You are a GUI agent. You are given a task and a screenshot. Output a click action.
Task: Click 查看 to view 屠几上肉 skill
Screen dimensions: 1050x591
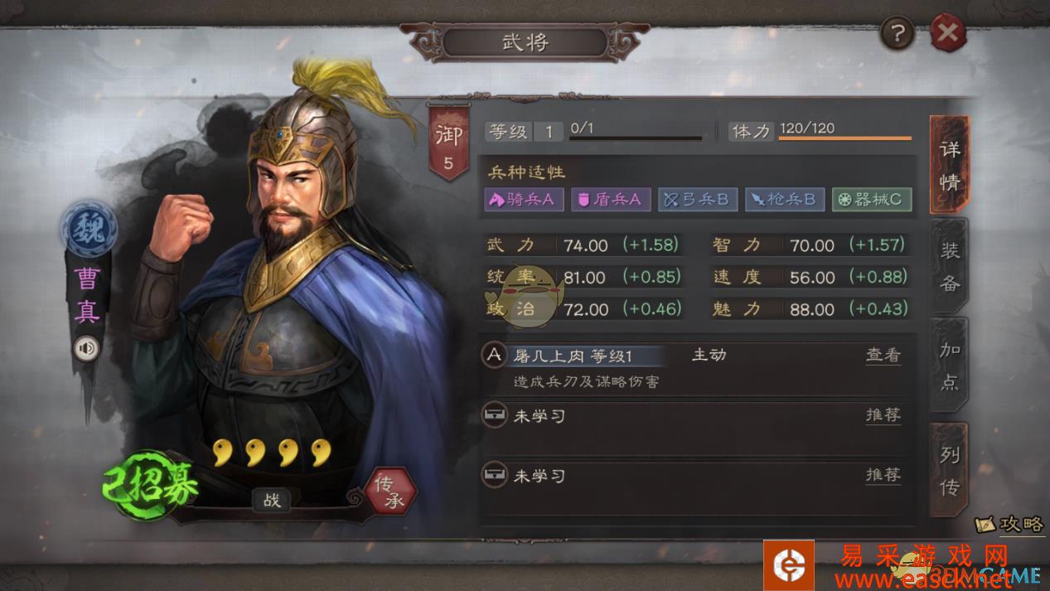coord(883,355)
